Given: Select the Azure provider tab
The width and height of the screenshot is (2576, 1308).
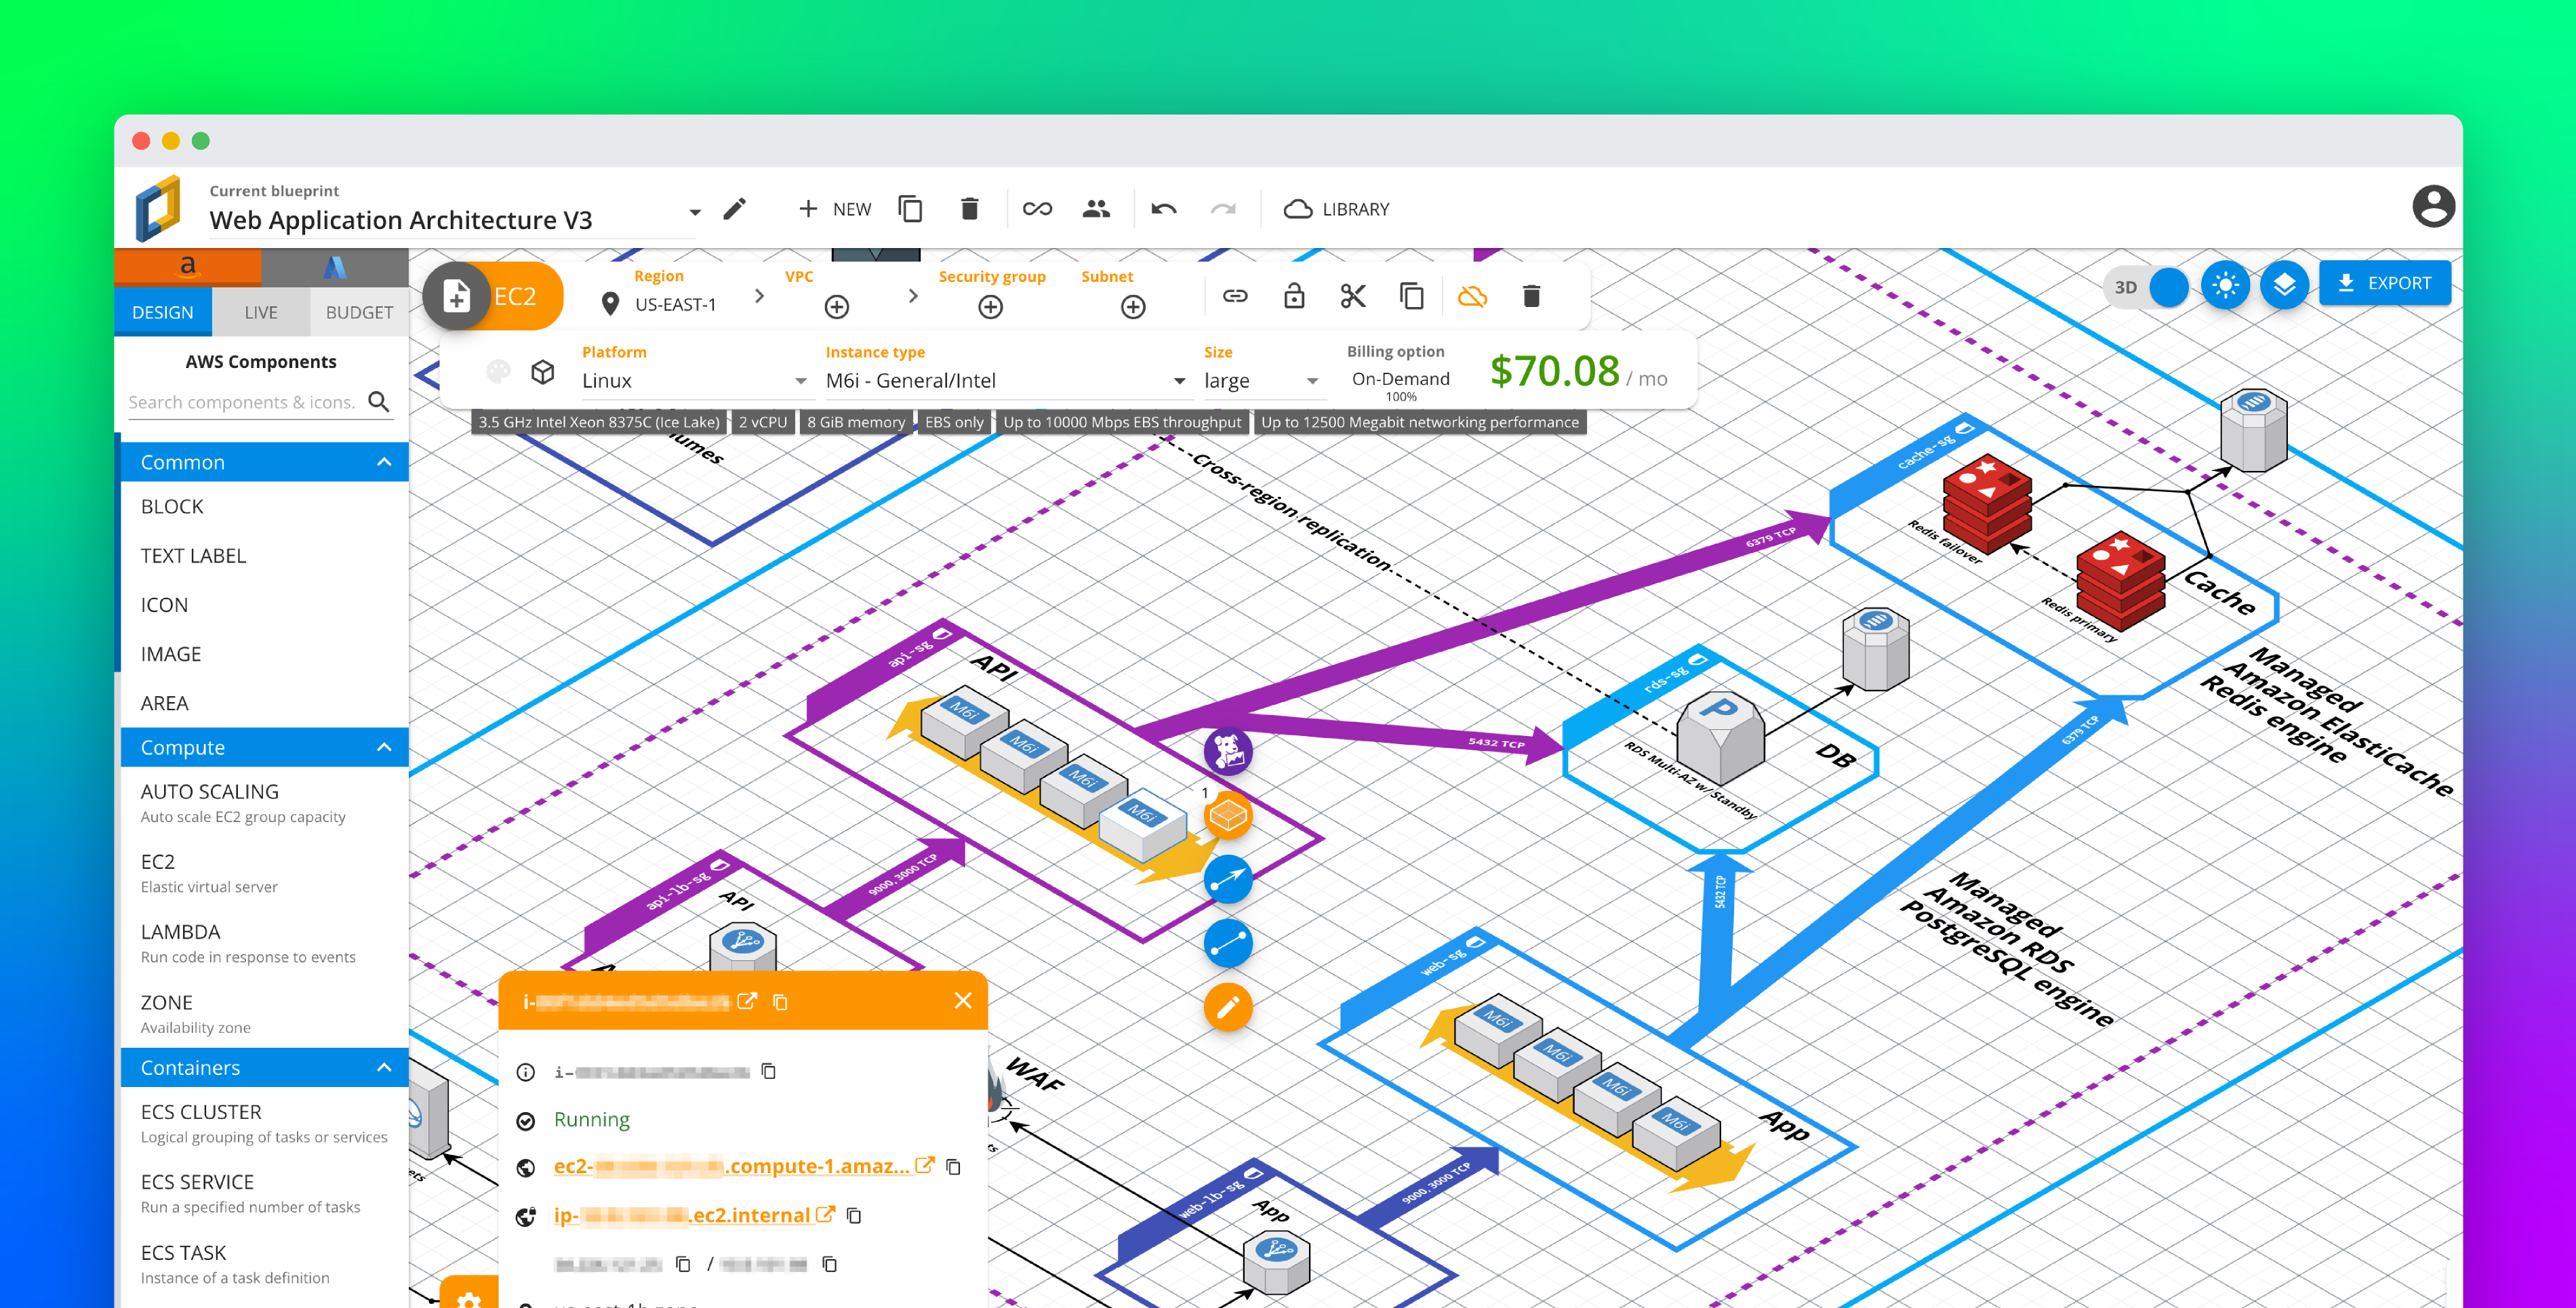Looking at the screenshot, I should coord(334,267).
